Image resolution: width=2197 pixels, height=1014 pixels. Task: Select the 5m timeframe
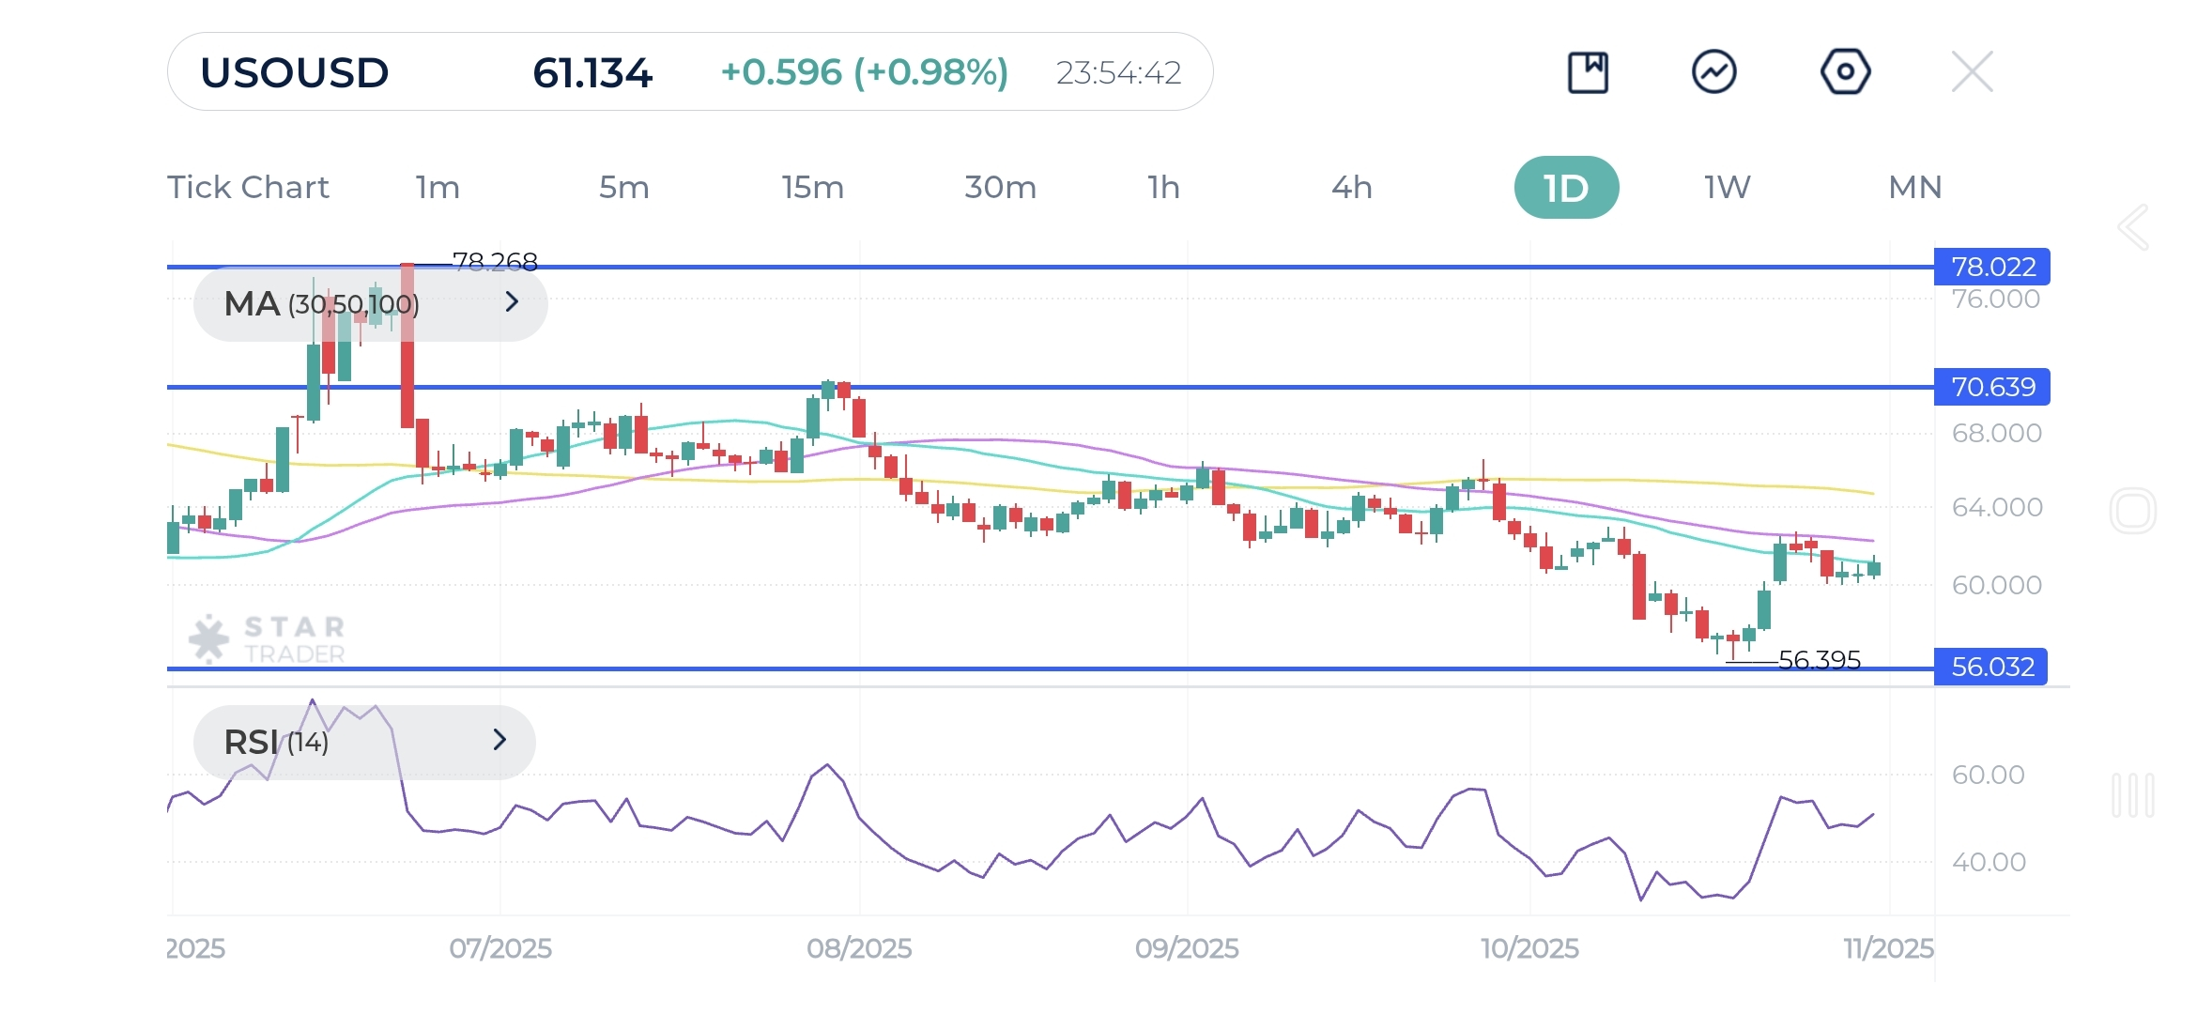624,188
